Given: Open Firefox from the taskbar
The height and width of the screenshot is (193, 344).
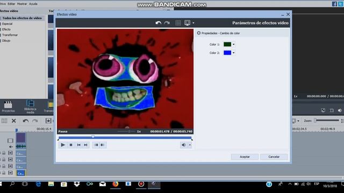Looking at the screenshot, I should (116, 184).
